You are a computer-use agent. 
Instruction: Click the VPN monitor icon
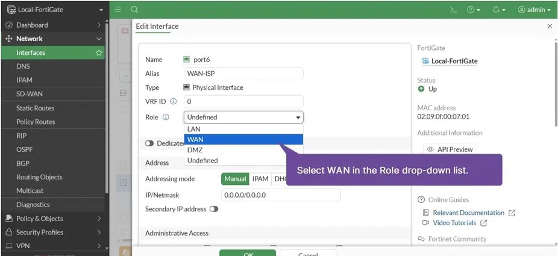[x=9, y=246]
